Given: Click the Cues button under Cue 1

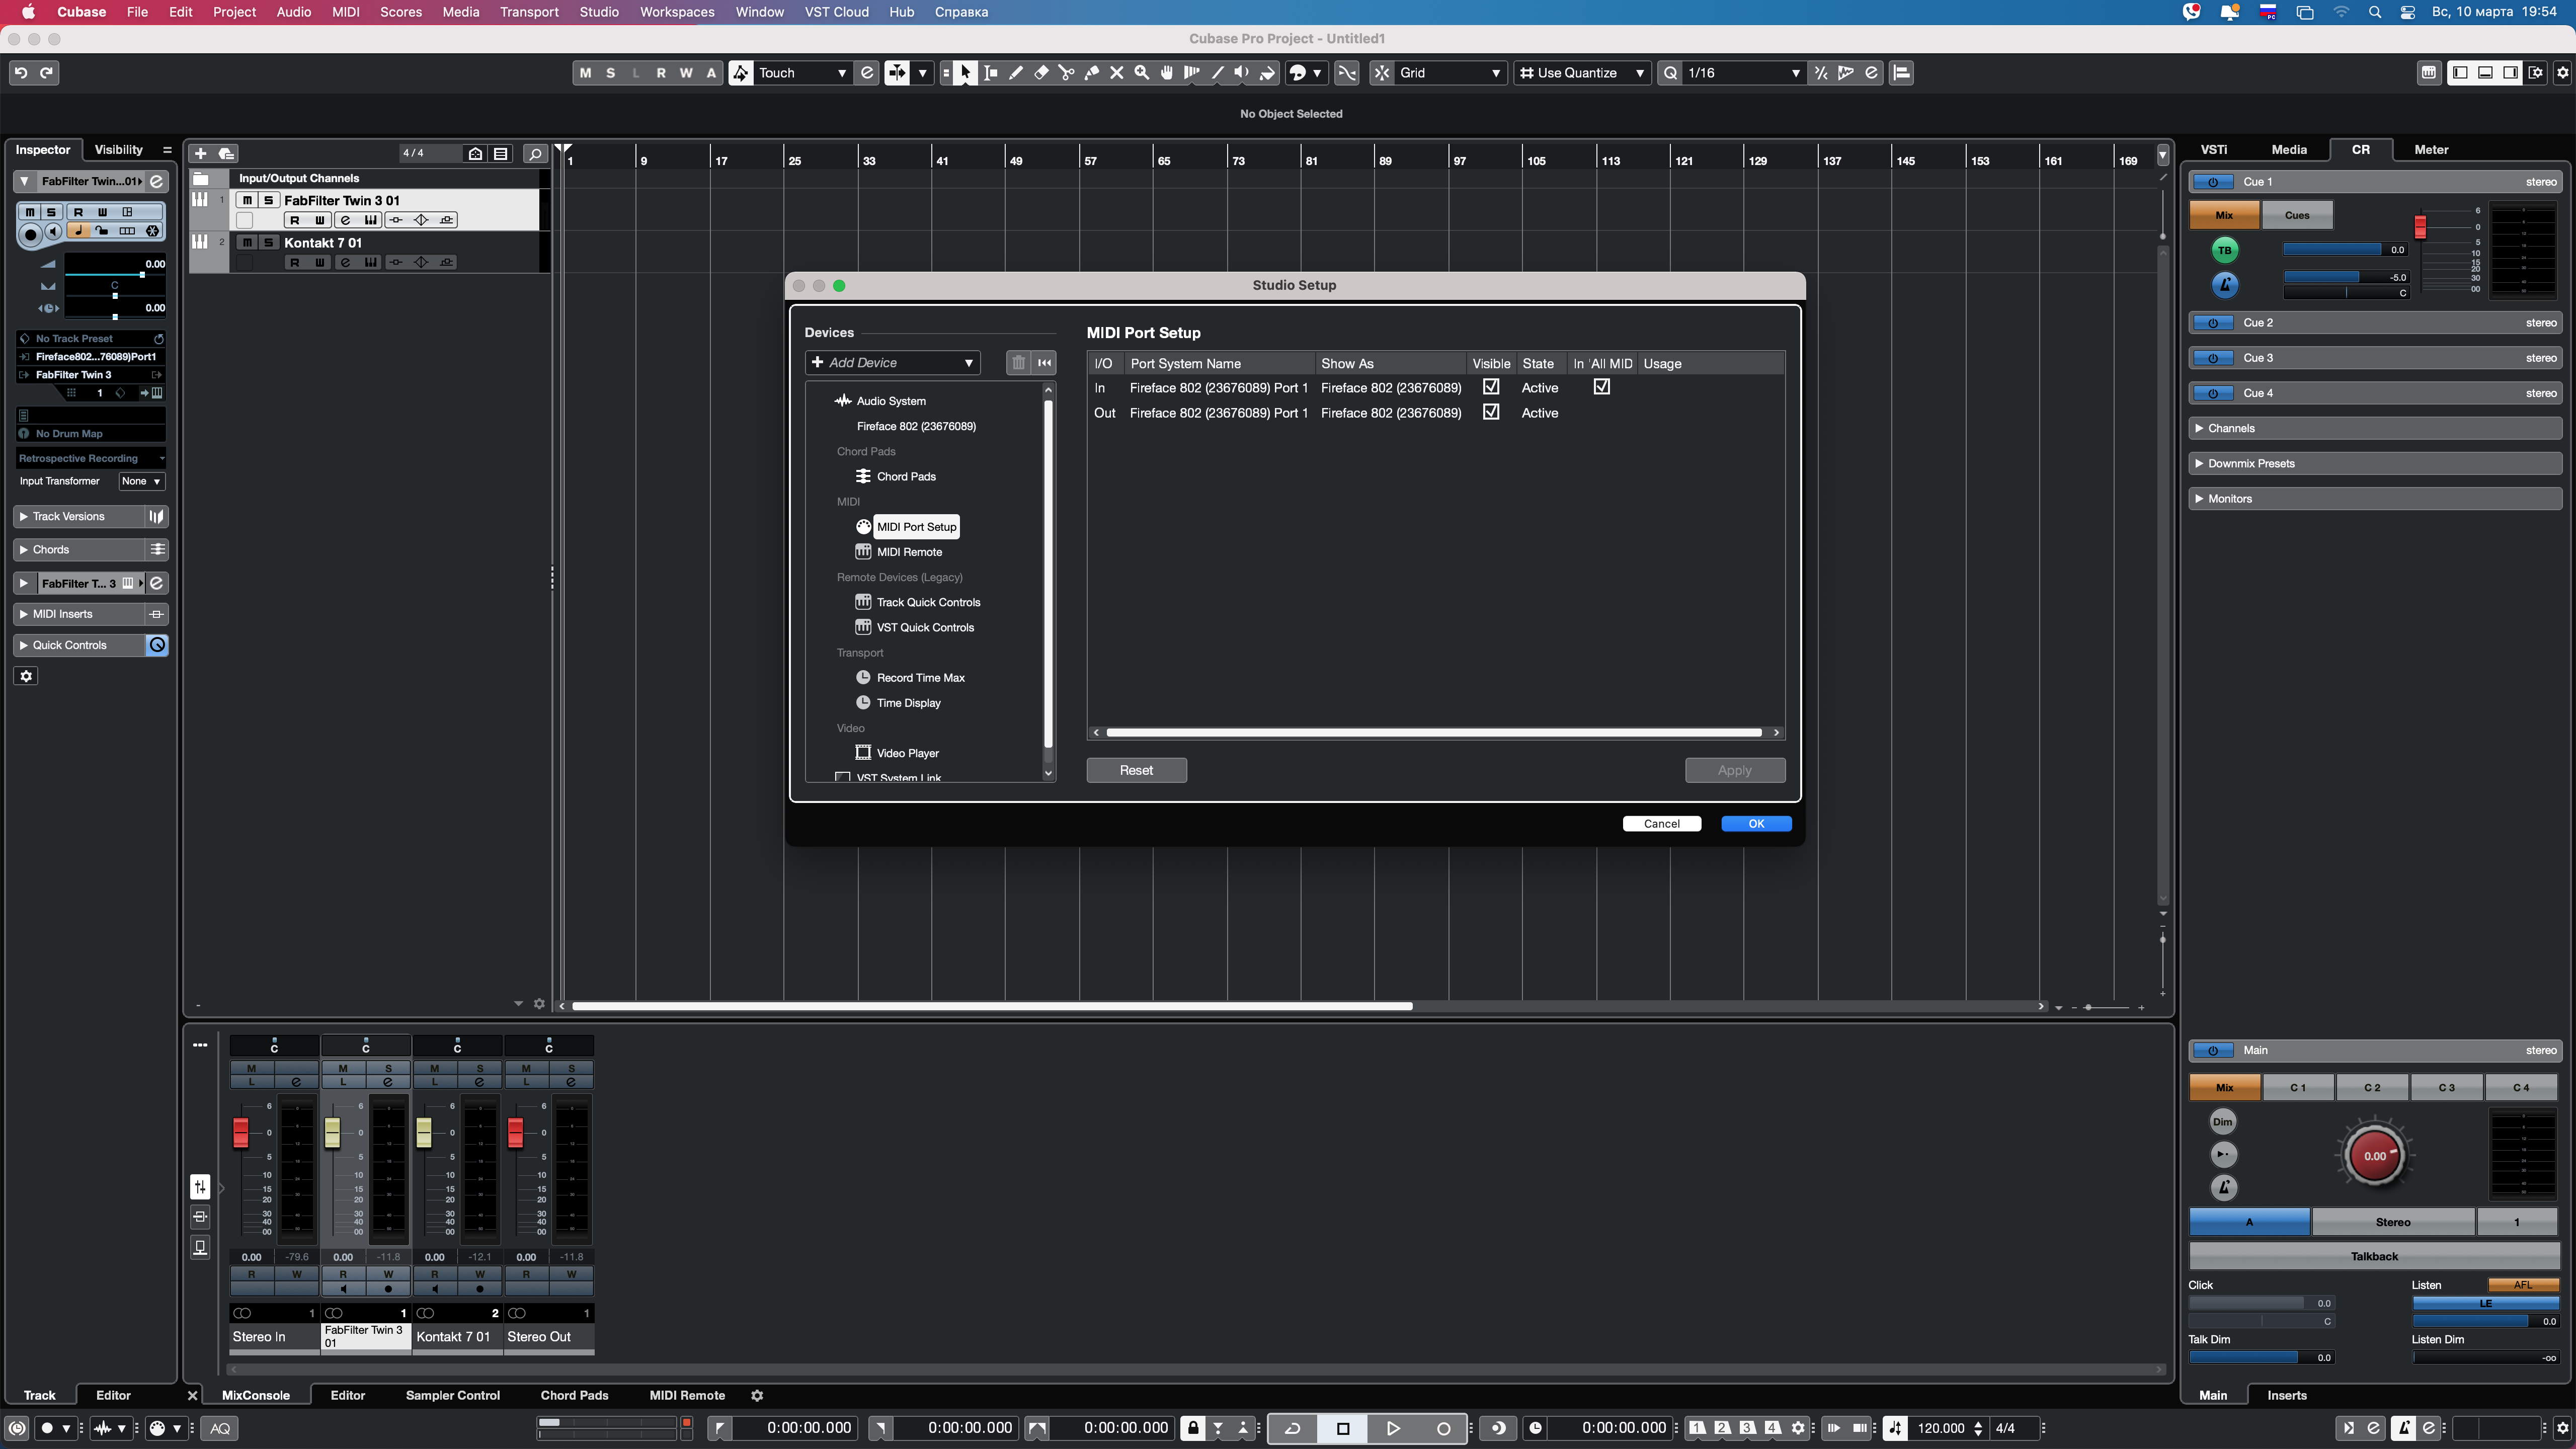Looking at the screenshot, I should pos(2297,215).
